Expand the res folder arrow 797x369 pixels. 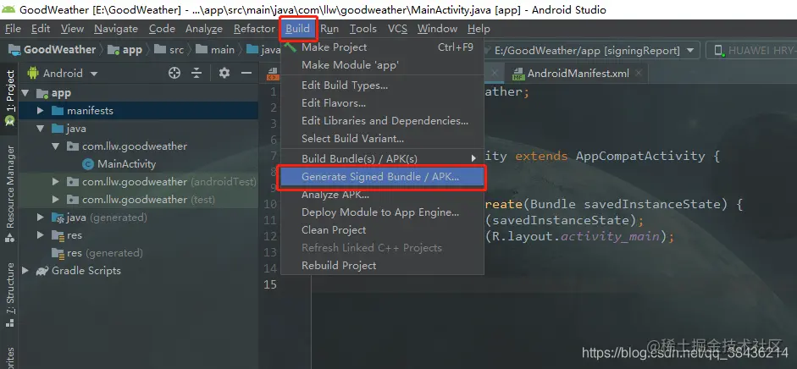click(40, 235)
